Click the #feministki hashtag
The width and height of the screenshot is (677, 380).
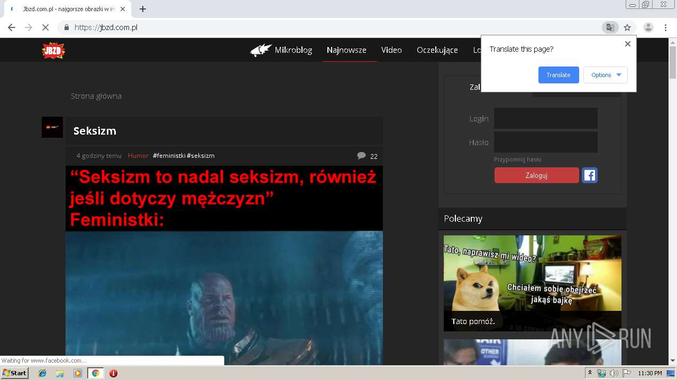pyautogui.click(x=169, y=156)
